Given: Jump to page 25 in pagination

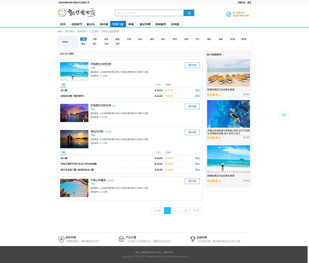Looking at the screenshot, I should pyautogui.click(x=186, y=211).
